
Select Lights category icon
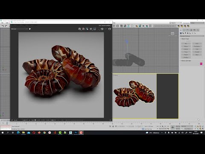pyautogui.click(x=185, y=33)
